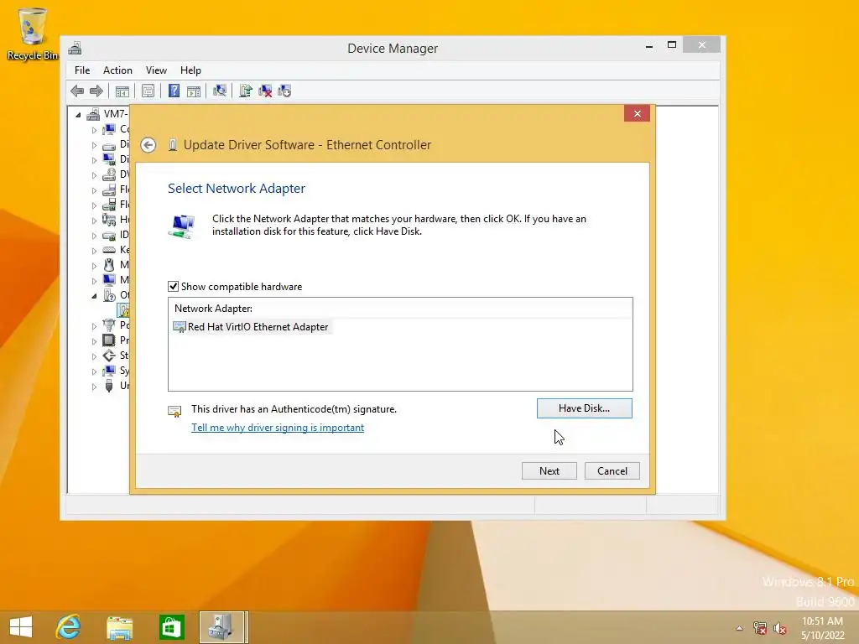Open Internet Explorer from the taskbar
Viewport: 859px width, 644px height.
pyautogui.click(x=69, y=627)
